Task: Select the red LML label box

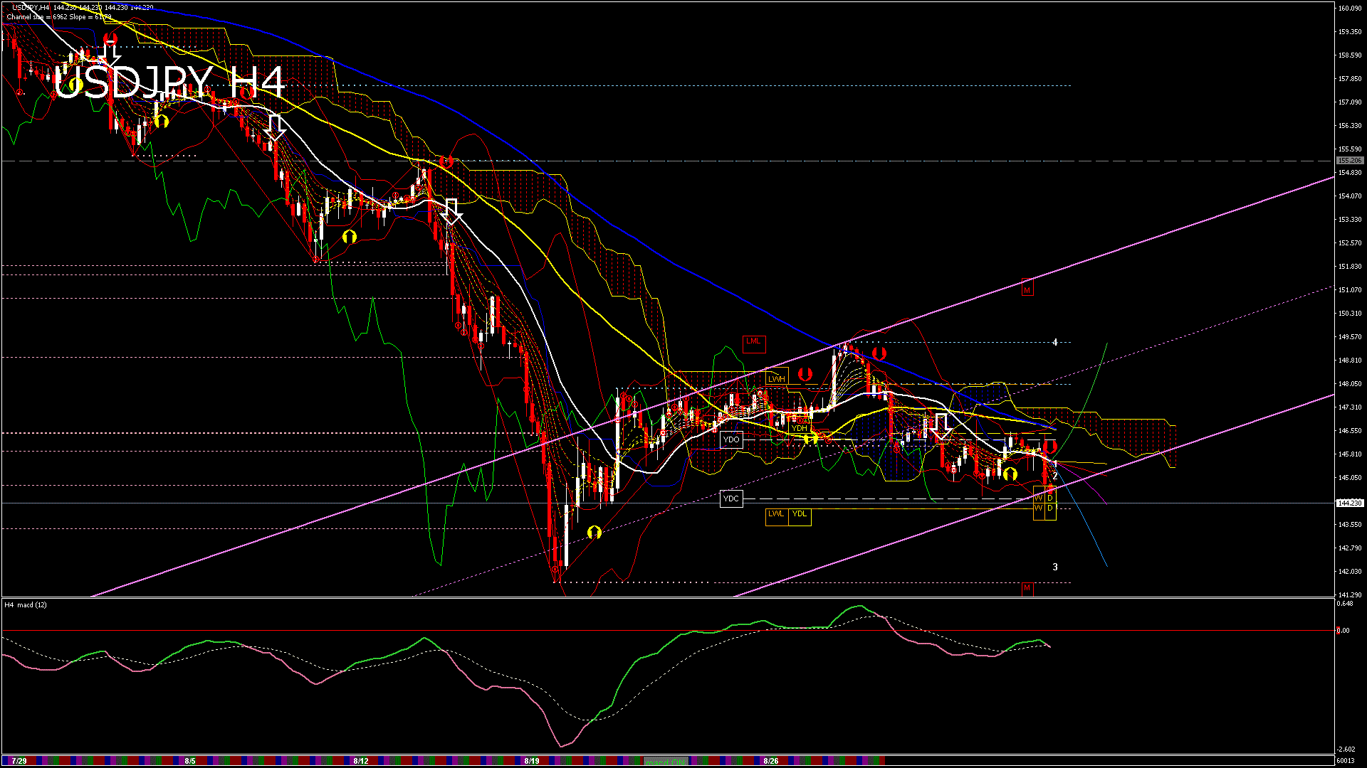Action: (753, 342)
